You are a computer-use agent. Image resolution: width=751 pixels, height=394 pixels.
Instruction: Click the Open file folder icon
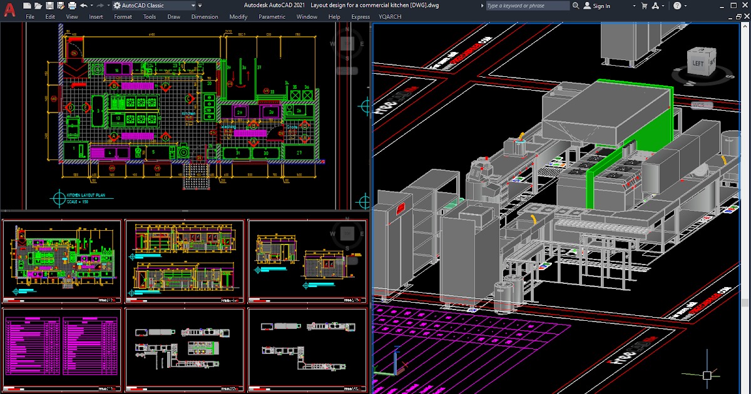(x=39, y=6)
